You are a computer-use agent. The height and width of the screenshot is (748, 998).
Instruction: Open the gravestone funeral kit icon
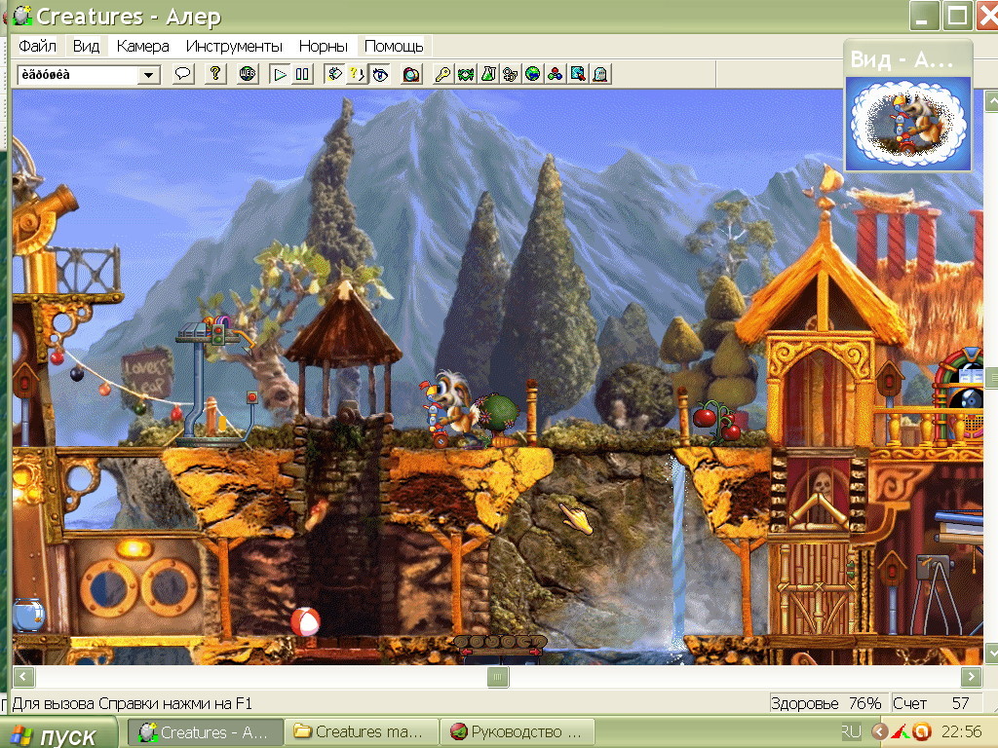pyautogui.click(x=600, y=74)
